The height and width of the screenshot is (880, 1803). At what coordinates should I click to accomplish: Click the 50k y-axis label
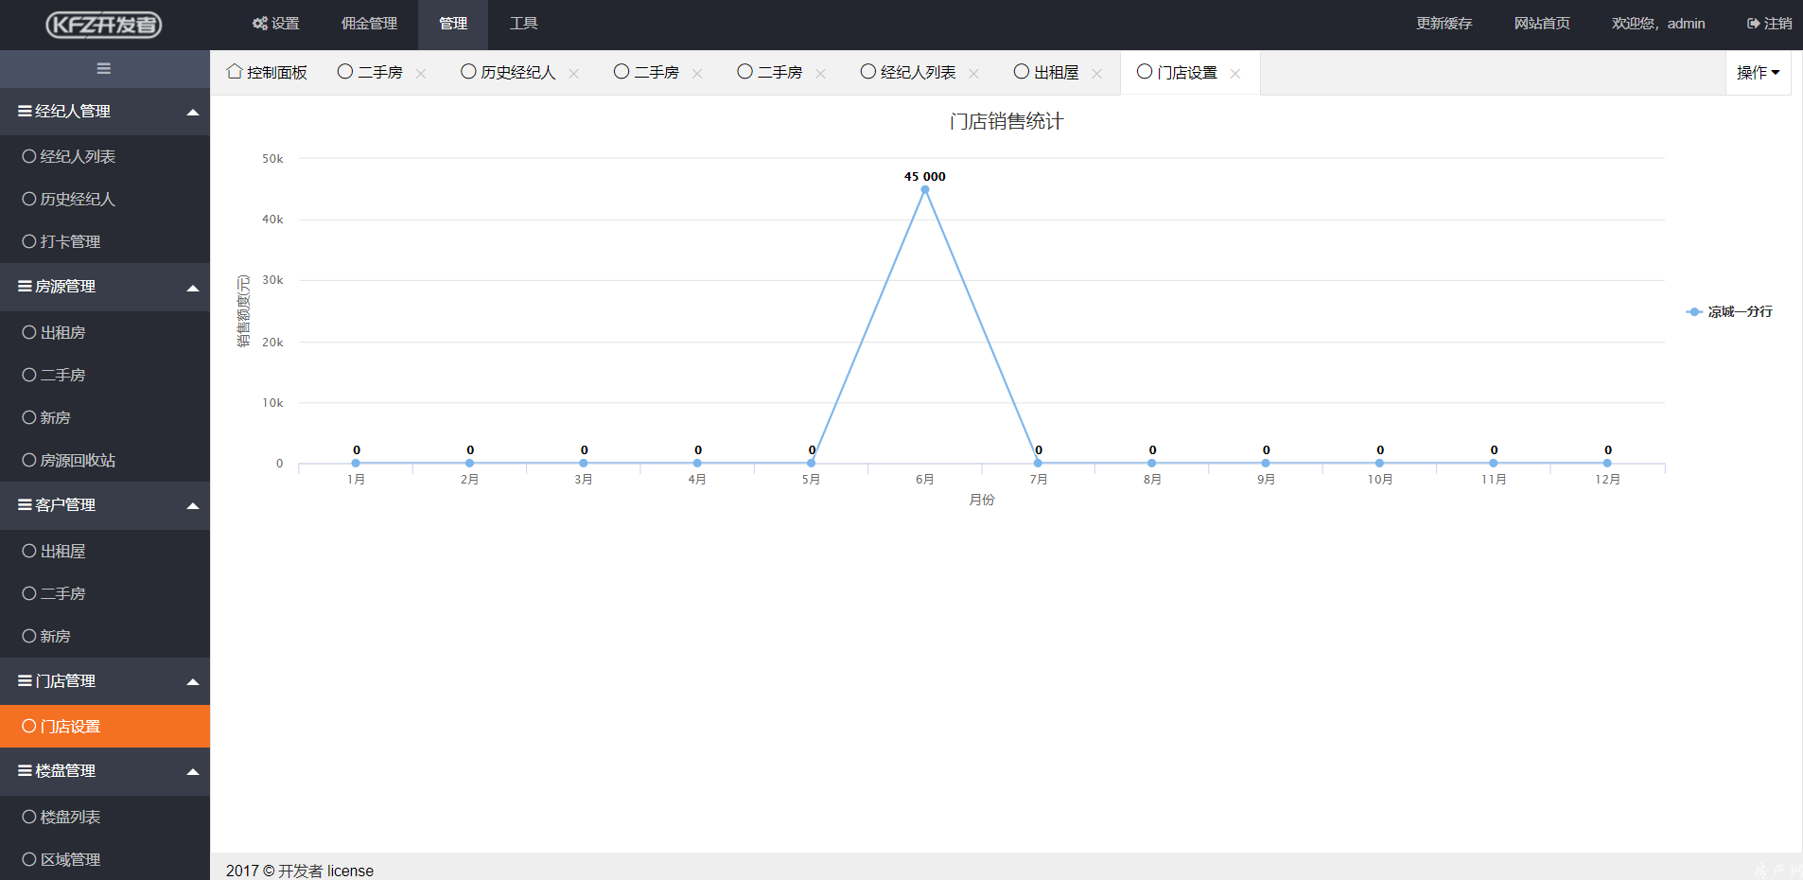click(x=272, y=159)
